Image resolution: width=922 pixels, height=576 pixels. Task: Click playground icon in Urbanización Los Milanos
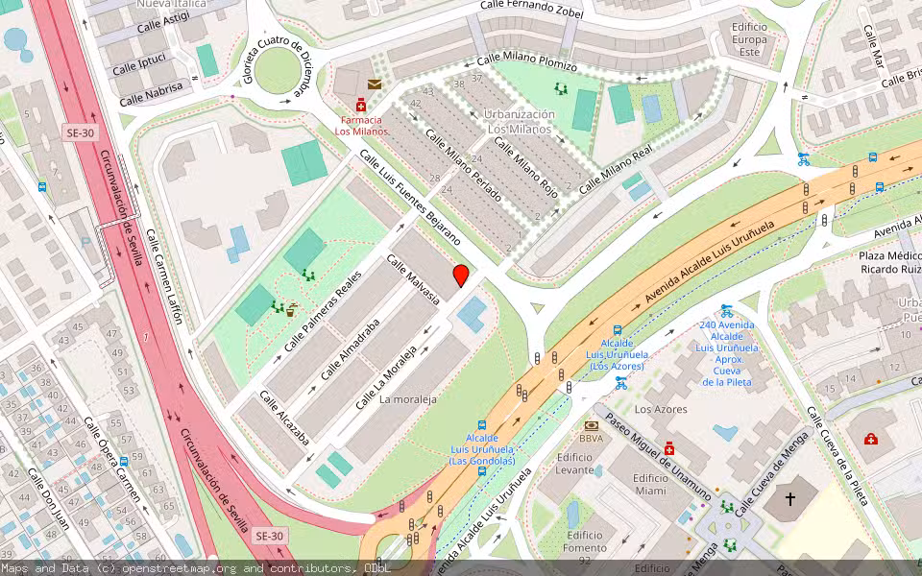pyautogui.click(x=561, y=88)
